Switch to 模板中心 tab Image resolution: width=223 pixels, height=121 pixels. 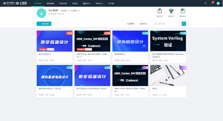click(86, 4)
